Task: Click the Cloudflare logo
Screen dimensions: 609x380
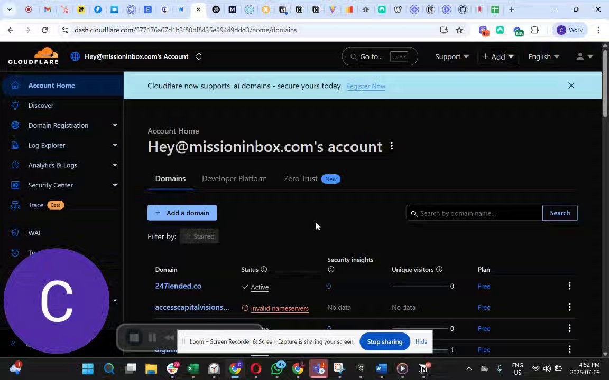Action: (x=33, y=56)
